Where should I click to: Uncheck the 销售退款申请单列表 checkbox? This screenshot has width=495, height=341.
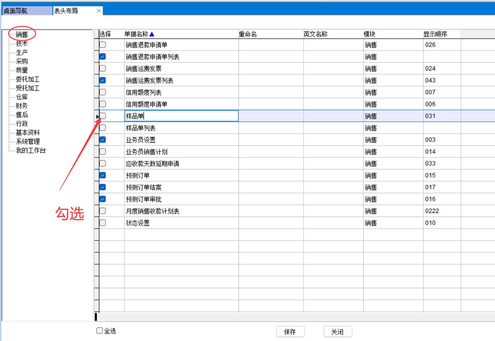tap(103, 57)
